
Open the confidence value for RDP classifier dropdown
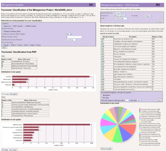coord(69,34)
